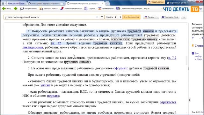Open Путеводители section
204x115 pixels.
pyautogui.click(x=106, y=9)
